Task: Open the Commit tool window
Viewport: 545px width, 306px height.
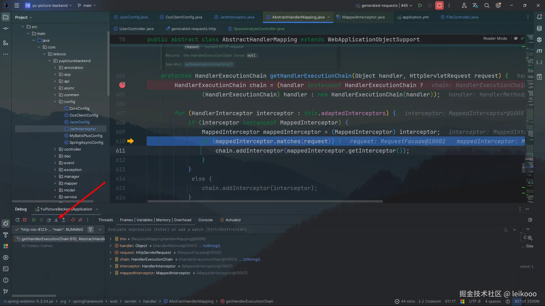Action: click(6, 28)
